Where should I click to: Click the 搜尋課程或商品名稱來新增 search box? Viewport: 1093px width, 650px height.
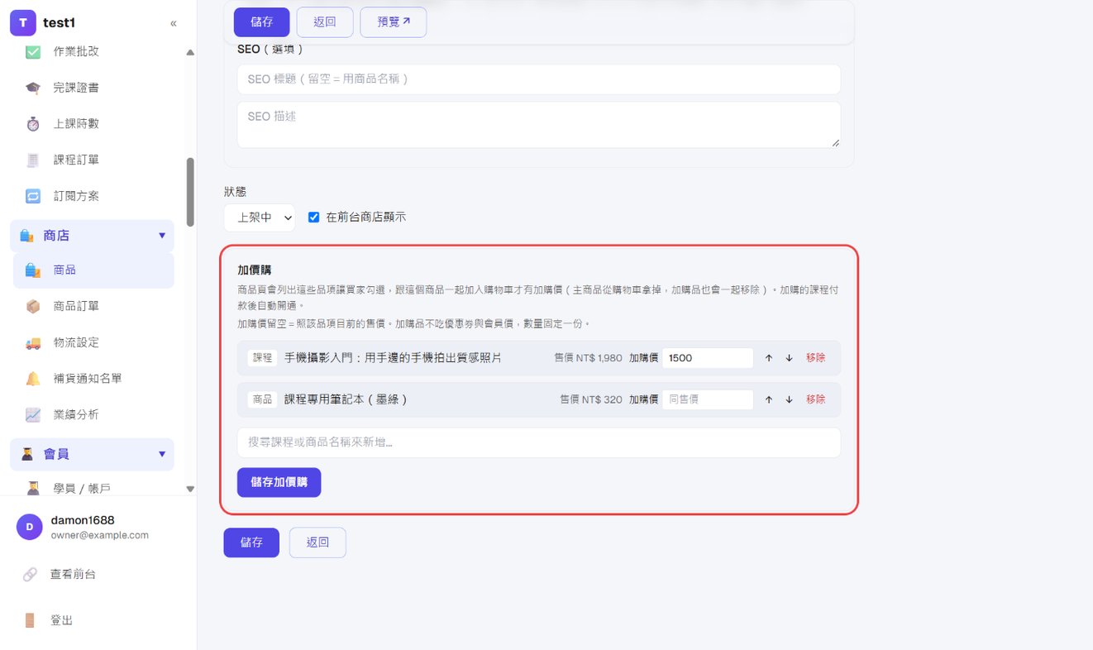click(539, 442)
